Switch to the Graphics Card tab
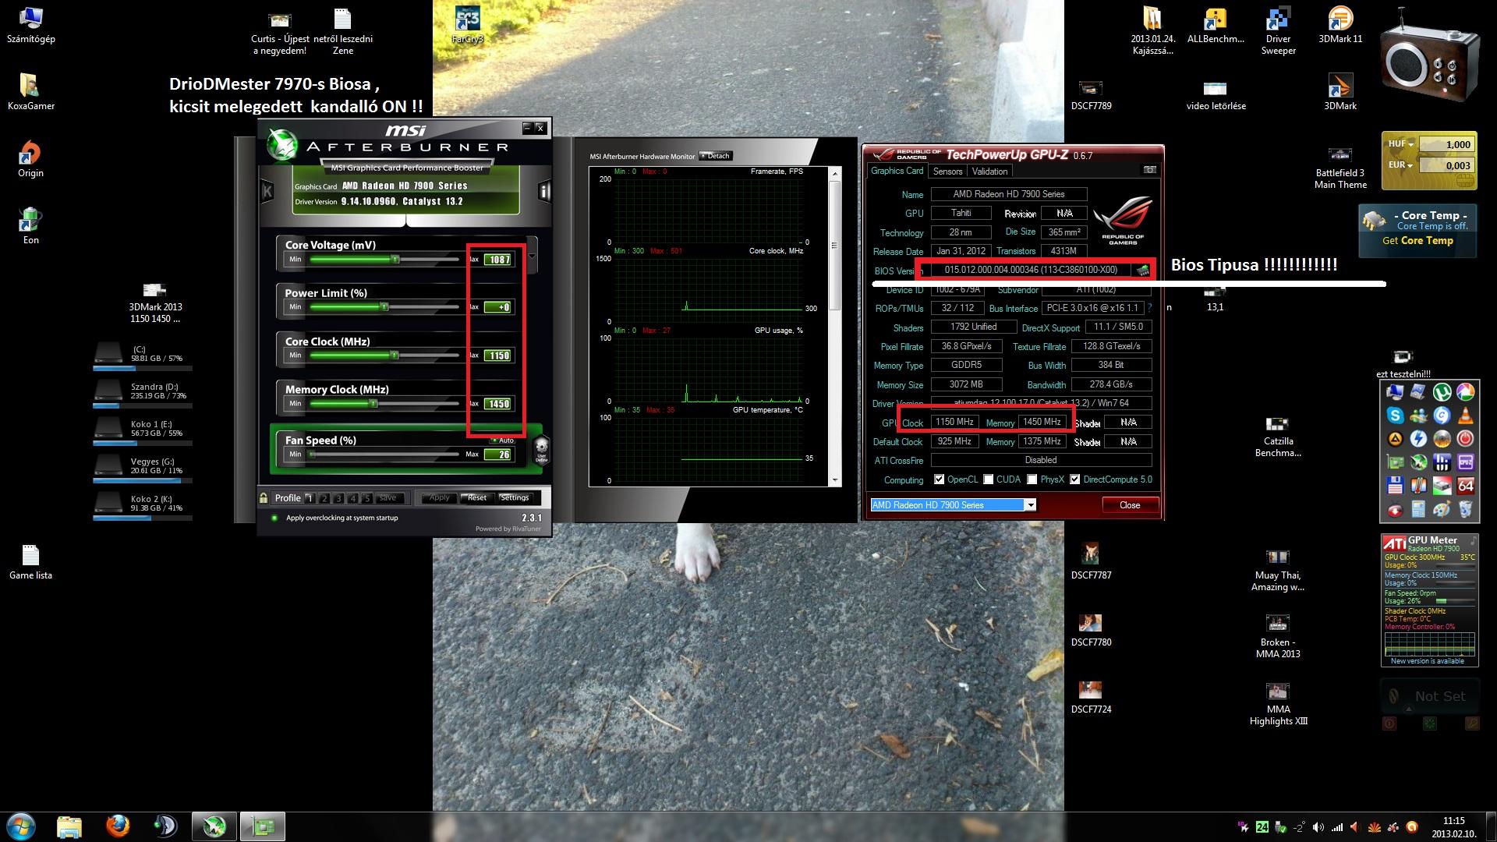1497x842 pixels. tap(897, 171)
